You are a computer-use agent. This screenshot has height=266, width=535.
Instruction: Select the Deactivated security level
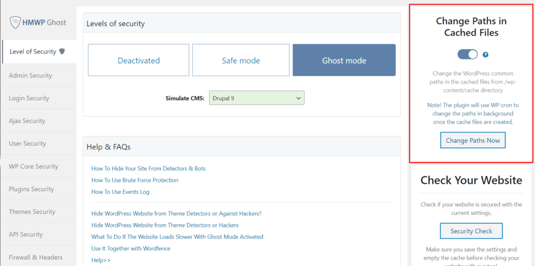[x=138, y=61]
